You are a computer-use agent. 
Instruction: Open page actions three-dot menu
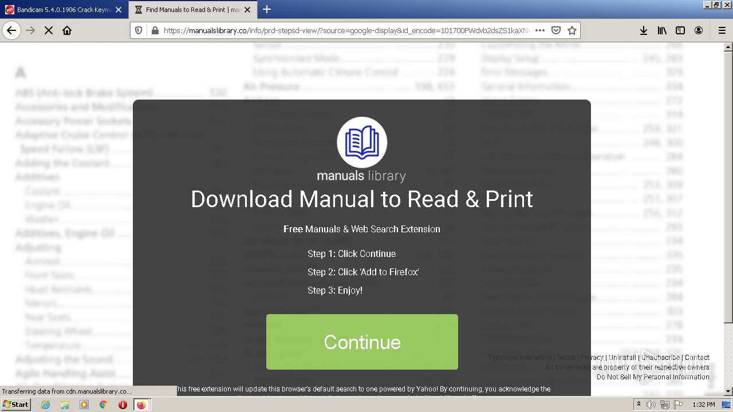(539, 30)
